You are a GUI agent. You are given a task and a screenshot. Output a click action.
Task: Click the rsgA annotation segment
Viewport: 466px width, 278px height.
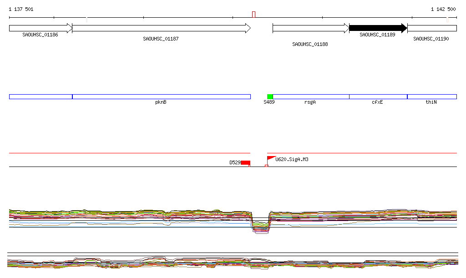tap(310, 96)
